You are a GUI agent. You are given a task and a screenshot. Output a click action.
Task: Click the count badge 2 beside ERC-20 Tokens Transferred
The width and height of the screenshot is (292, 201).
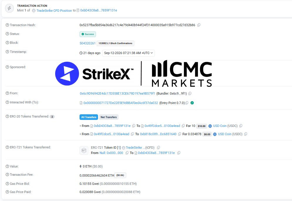point(52,117)
